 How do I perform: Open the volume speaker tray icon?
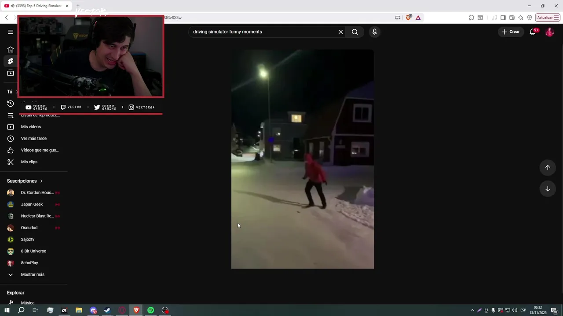pyautogui.click(x=514, y=310)
